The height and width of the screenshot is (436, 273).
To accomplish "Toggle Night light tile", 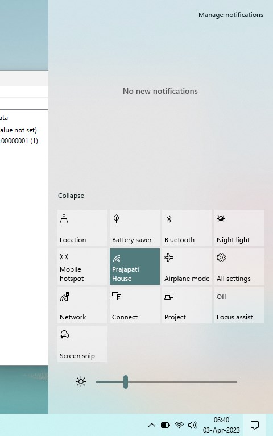I will (239, 228).
